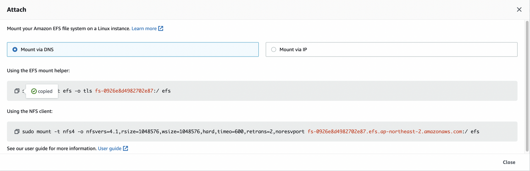Click the Close button

coord(509,162)
